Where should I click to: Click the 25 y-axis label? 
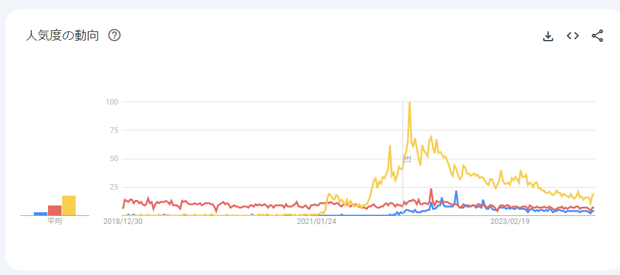pyautogui.click(x=114, y=187)
